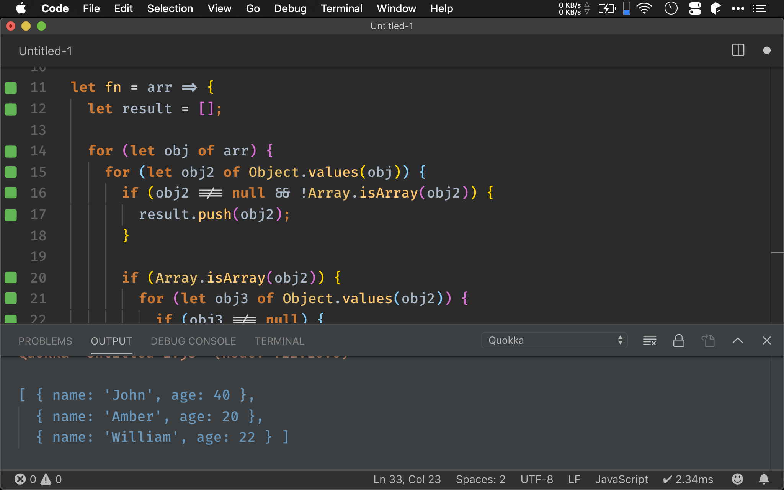The image size is (784, 490).
Task: Open the Selection menu
Action: coord(170,8)
